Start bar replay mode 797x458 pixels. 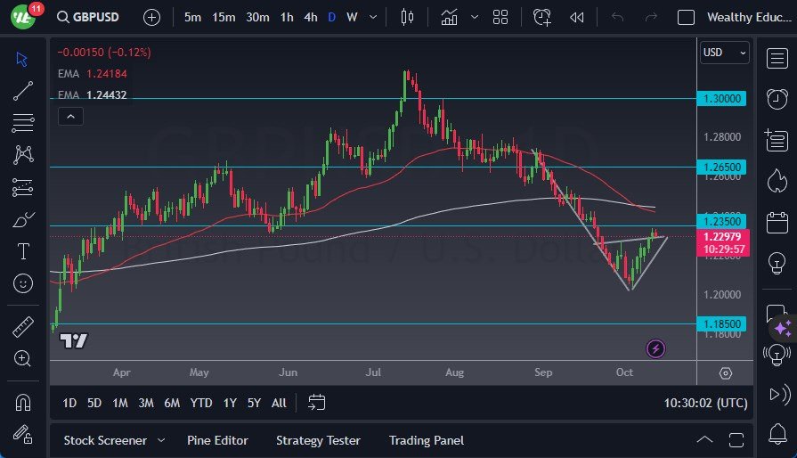[577, 17]
